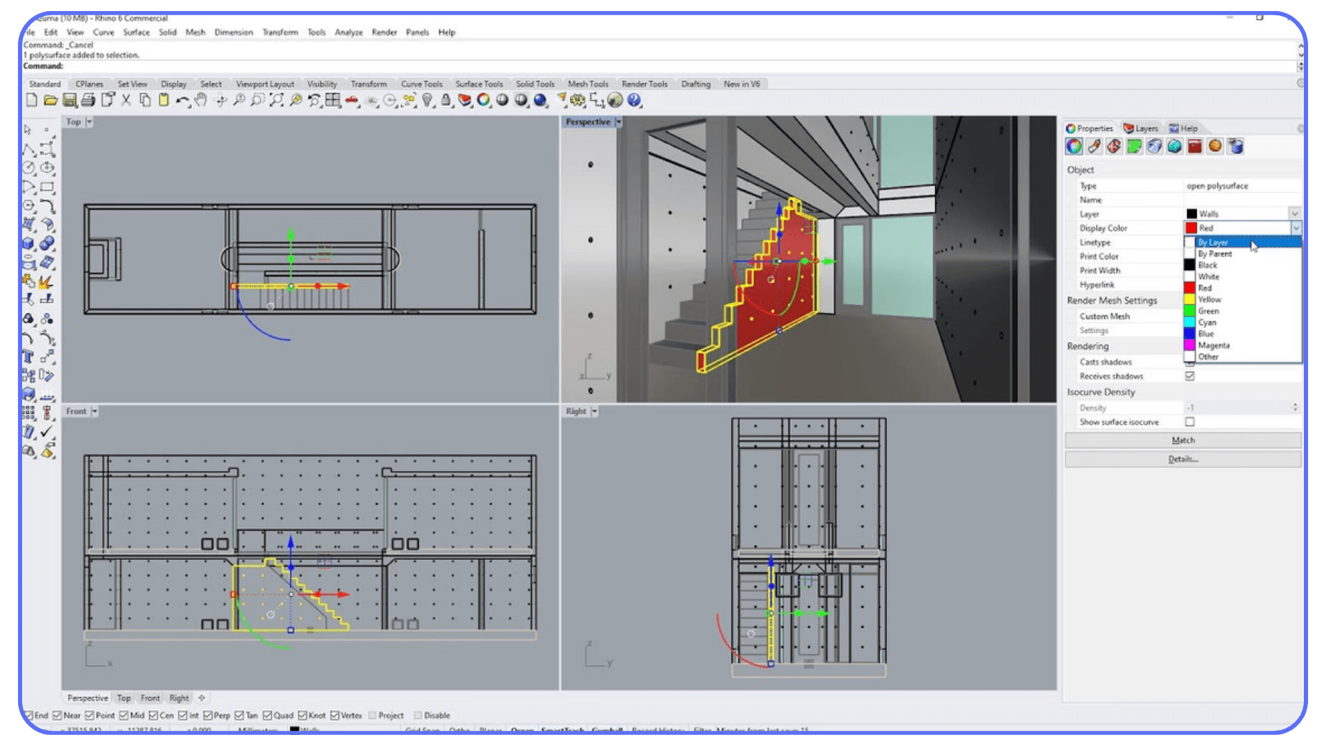Disable the Near object snap

tap(57, 715)
